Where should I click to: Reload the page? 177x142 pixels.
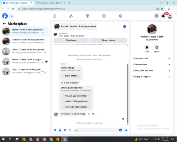pyautogui.click(x=13, y=9)
